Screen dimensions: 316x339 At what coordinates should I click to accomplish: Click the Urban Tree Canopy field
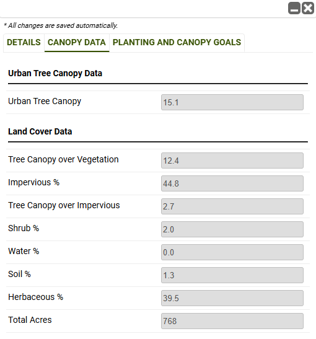coord(232,102)
